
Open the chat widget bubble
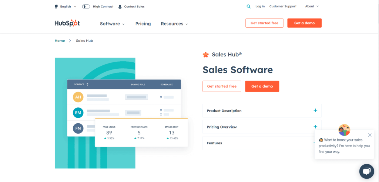click(367, 171)
